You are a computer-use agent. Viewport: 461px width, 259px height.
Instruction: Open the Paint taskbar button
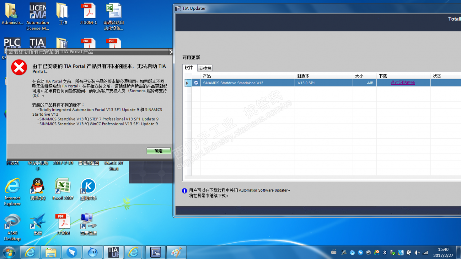[176, 252]
